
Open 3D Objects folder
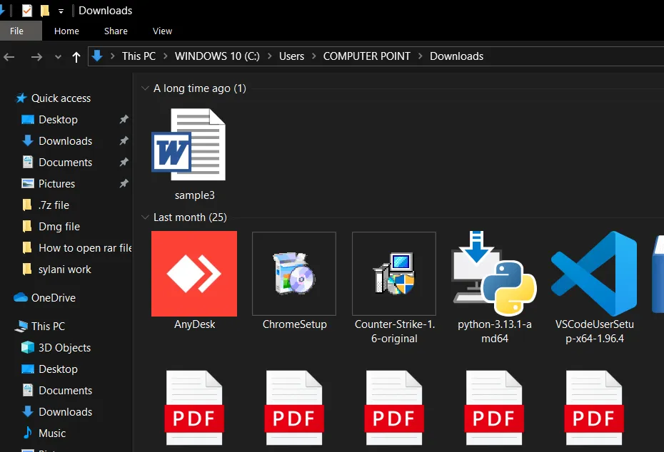(x=64, y=348)
